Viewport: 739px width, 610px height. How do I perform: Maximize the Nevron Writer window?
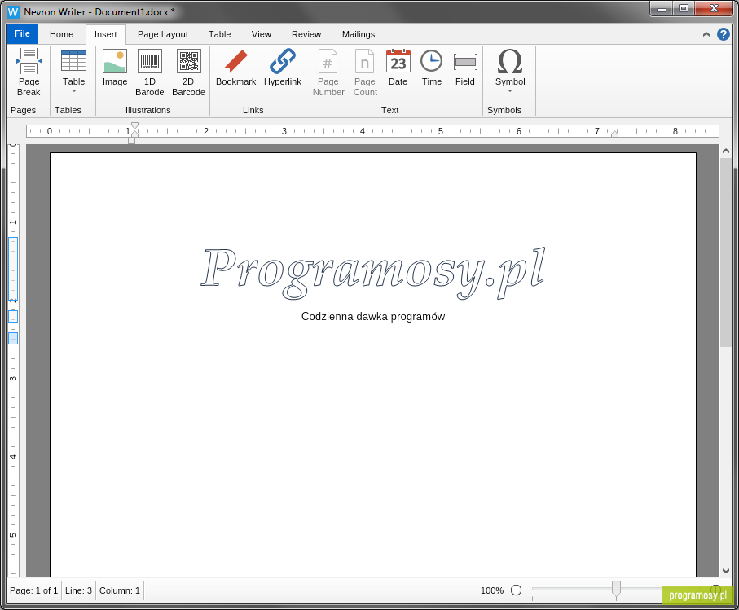coord(684,9)
